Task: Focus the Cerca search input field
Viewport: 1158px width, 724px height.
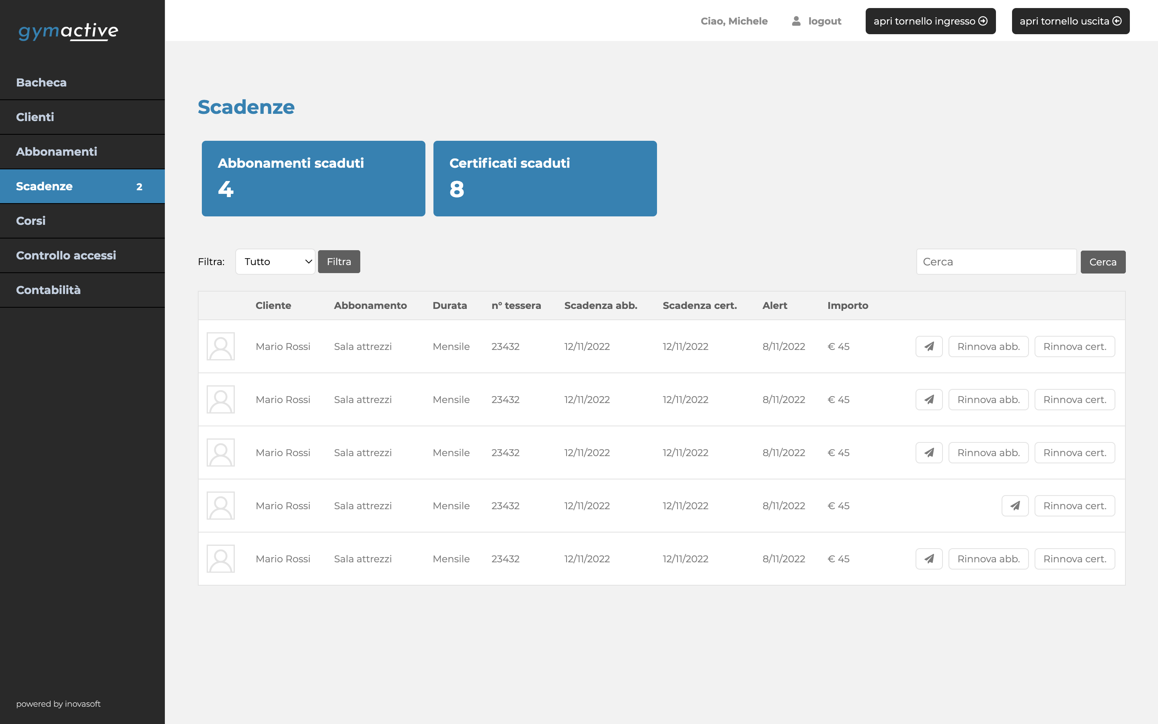Action: (x=996, y=262)
